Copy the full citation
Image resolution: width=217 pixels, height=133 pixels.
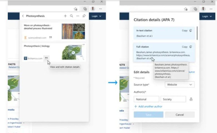click(x=187, y=47)
